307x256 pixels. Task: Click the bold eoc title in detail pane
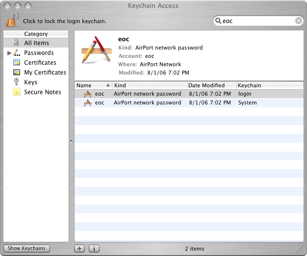(x=124, y=39)
